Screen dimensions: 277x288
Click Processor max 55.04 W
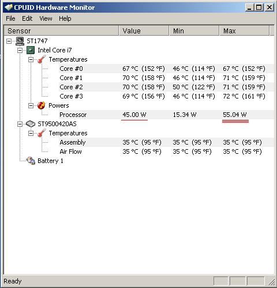235,115
